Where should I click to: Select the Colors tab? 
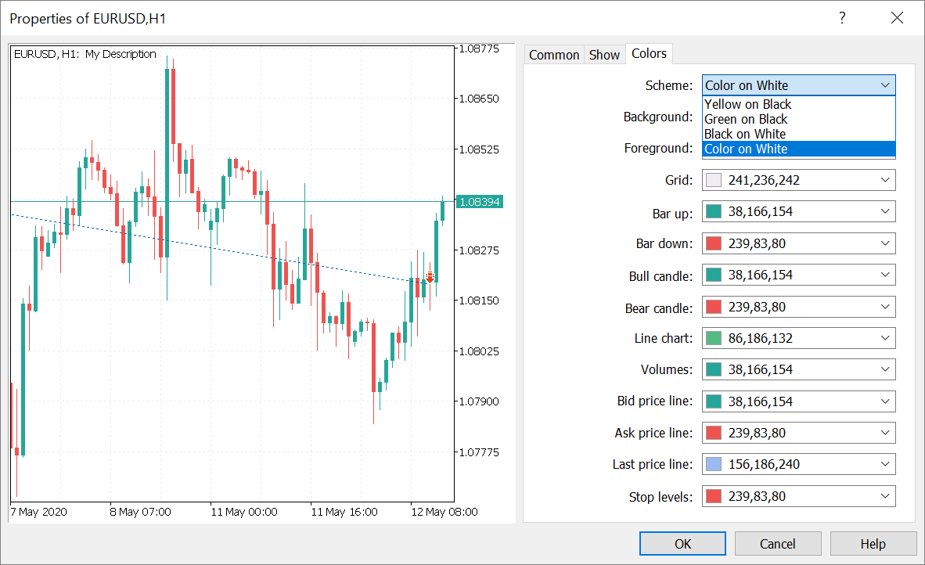click(649, 54)
